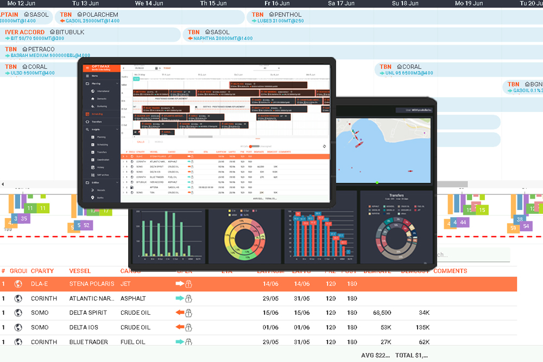
Task: Click the globe icon in the DELTA IOS row
Action: click(x=18, y=328)
